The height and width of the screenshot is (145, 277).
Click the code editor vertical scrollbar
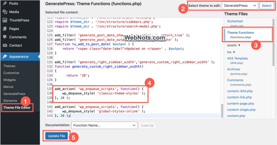(222, 111)
